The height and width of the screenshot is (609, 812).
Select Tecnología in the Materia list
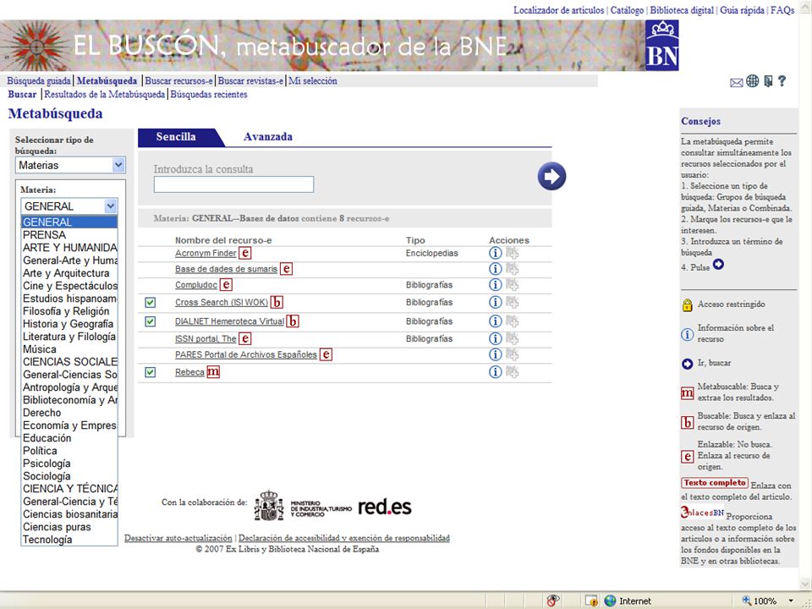click(x=69, y=540)
